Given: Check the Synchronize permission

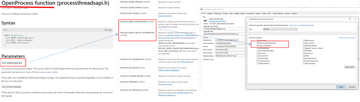Looking at the screenshot, I should click(304, 53).
